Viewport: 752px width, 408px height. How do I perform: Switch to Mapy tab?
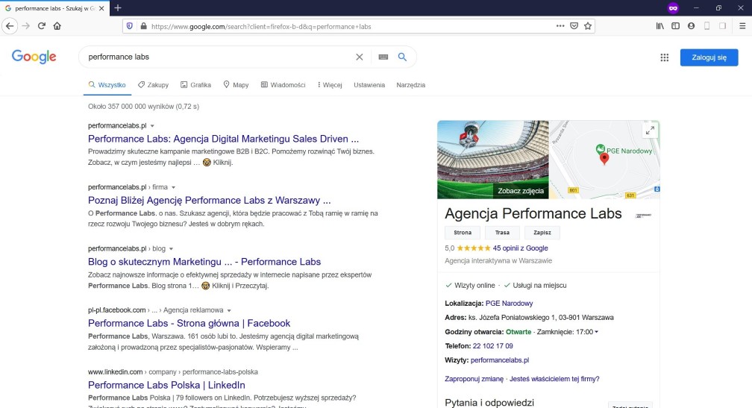tap(236, 85)
